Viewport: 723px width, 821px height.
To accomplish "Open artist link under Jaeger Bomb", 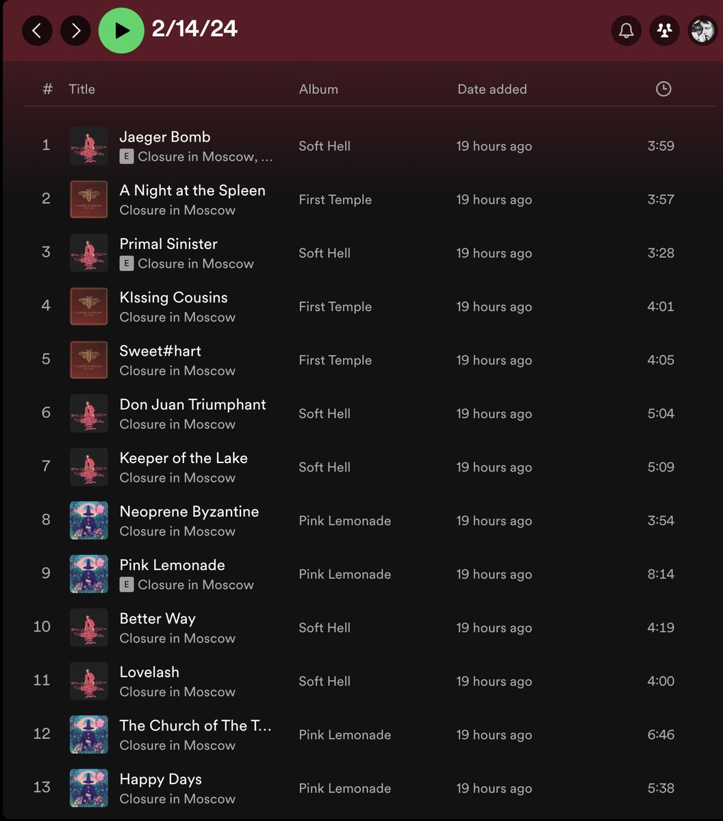I will (x=205, y=157).
